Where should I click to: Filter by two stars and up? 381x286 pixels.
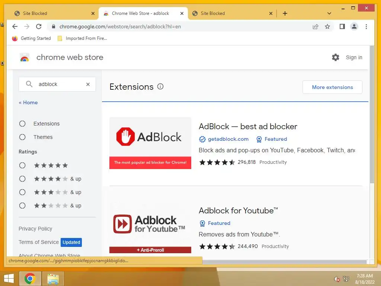(x=22, y=206)
